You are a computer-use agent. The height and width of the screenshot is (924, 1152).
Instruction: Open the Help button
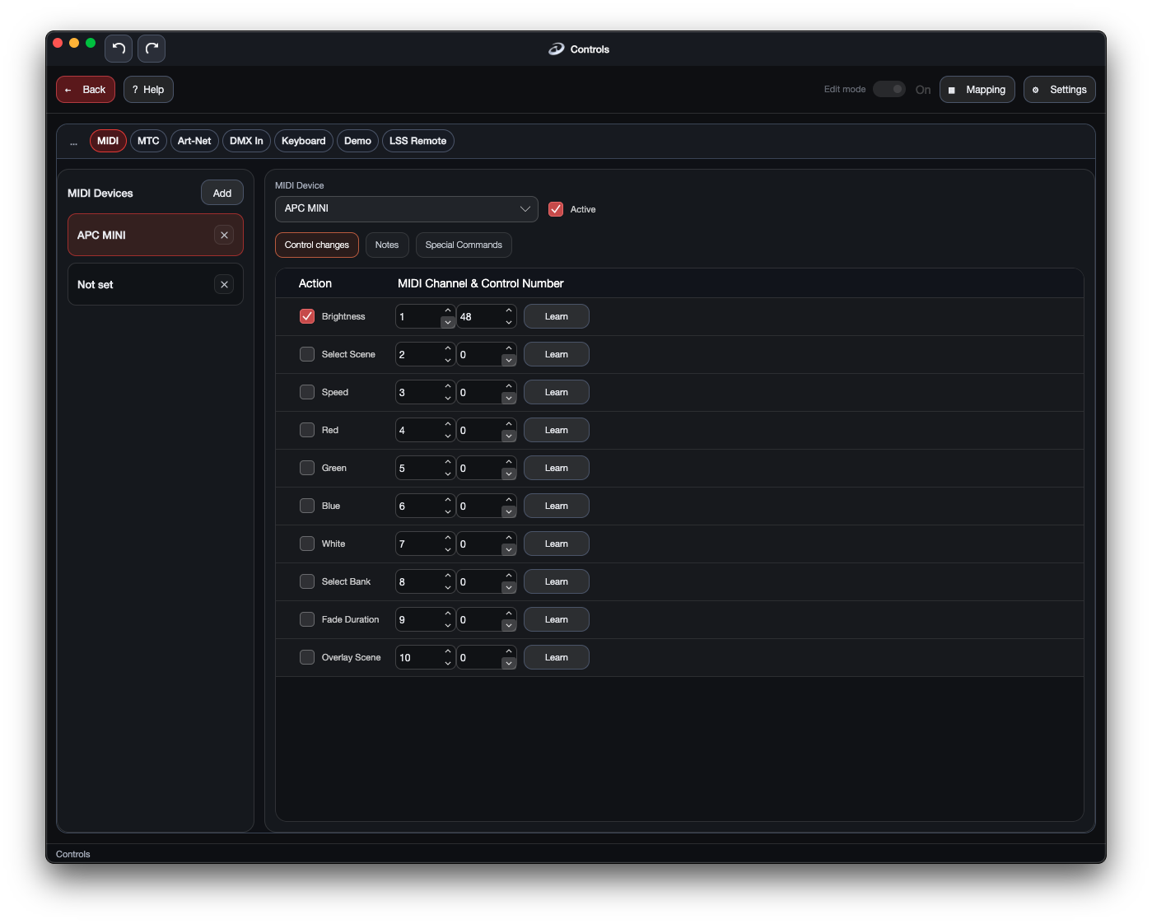tap(148, 90)
